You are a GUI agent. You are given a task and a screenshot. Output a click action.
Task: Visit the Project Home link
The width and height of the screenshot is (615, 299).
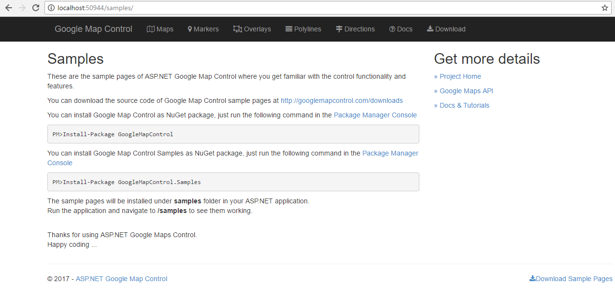(x=460, y=76)
